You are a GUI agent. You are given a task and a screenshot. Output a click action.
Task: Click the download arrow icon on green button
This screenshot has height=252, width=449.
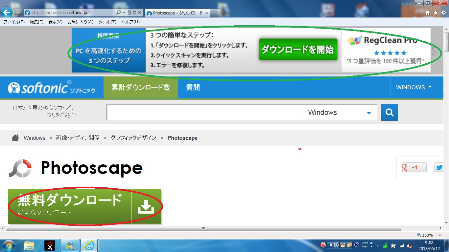pos(146,206)
